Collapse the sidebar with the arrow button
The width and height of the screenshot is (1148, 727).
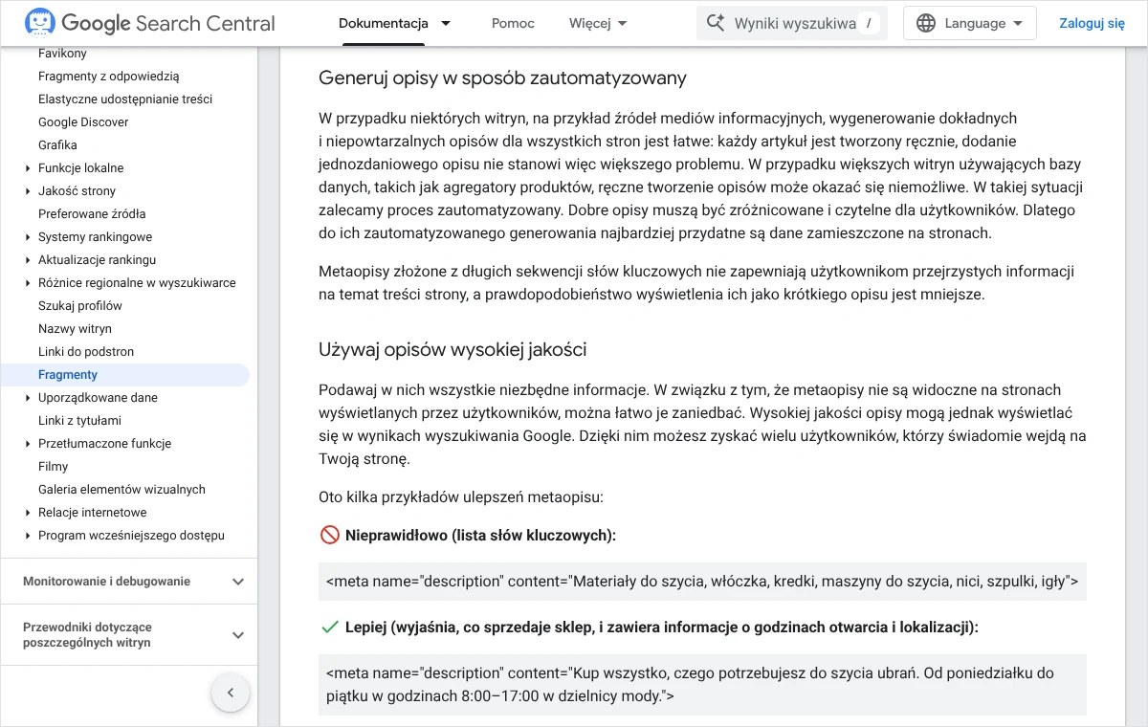point(231,693)
